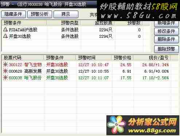The image size is (180, 136).
Task: Select the 分析家公式网 logo banner
Action: coord(143,125)
